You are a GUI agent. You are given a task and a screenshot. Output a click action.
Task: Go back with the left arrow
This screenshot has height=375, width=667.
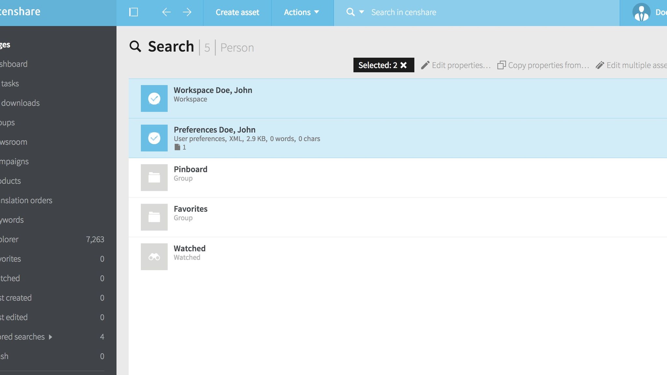[x=166, y=12]
